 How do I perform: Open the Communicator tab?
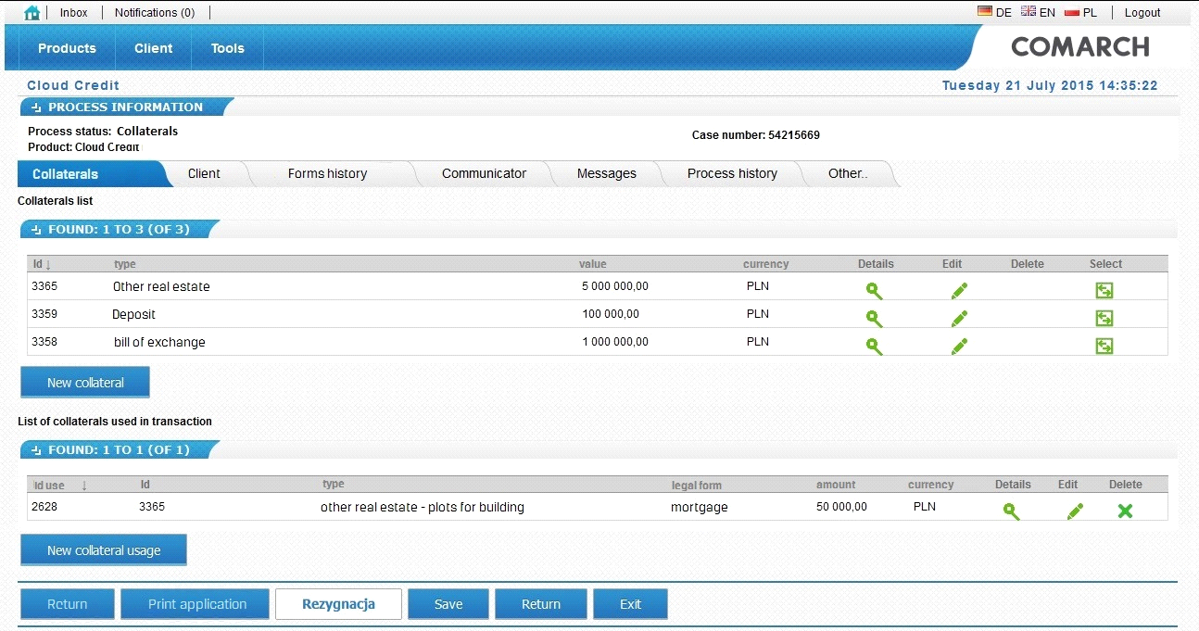484,173
